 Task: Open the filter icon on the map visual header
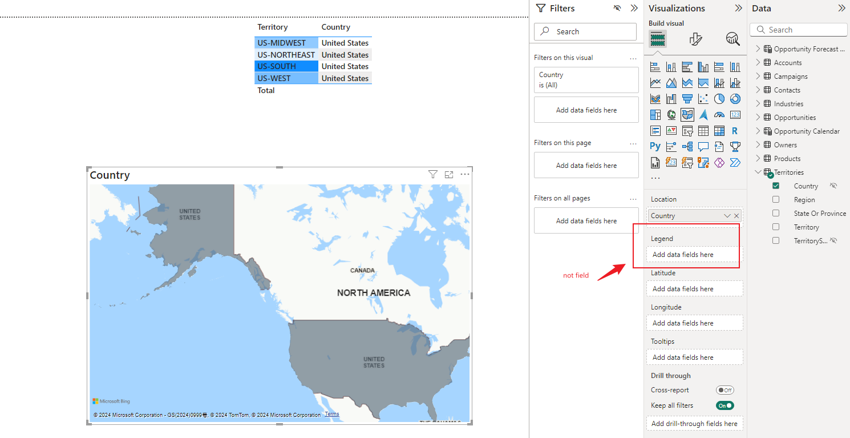coord(433,174)
